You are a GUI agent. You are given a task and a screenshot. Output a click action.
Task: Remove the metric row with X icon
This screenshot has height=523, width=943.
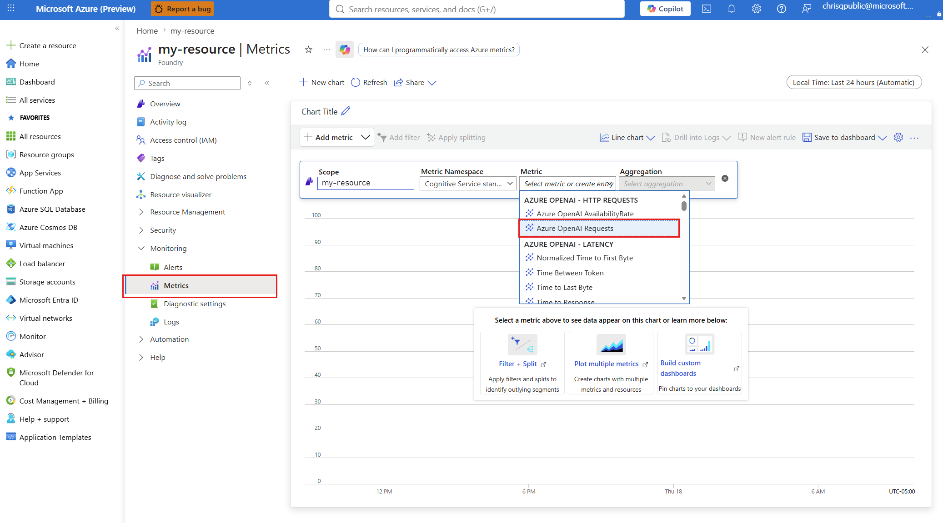tap(725, 178)
